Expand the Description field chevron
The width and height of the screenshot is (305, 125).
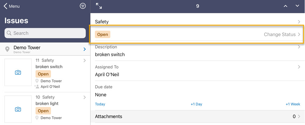point(299,47)
